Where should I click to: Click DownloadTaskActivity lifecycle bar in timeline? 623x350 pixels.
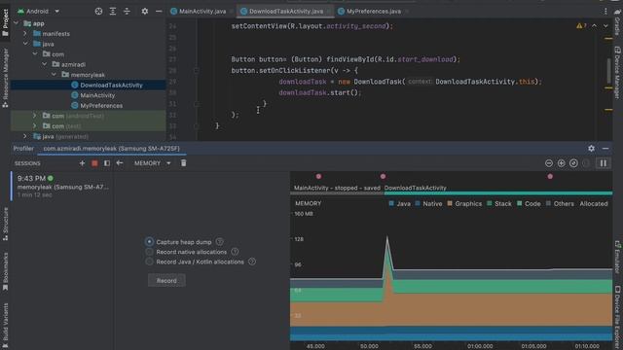coord(498,193)
